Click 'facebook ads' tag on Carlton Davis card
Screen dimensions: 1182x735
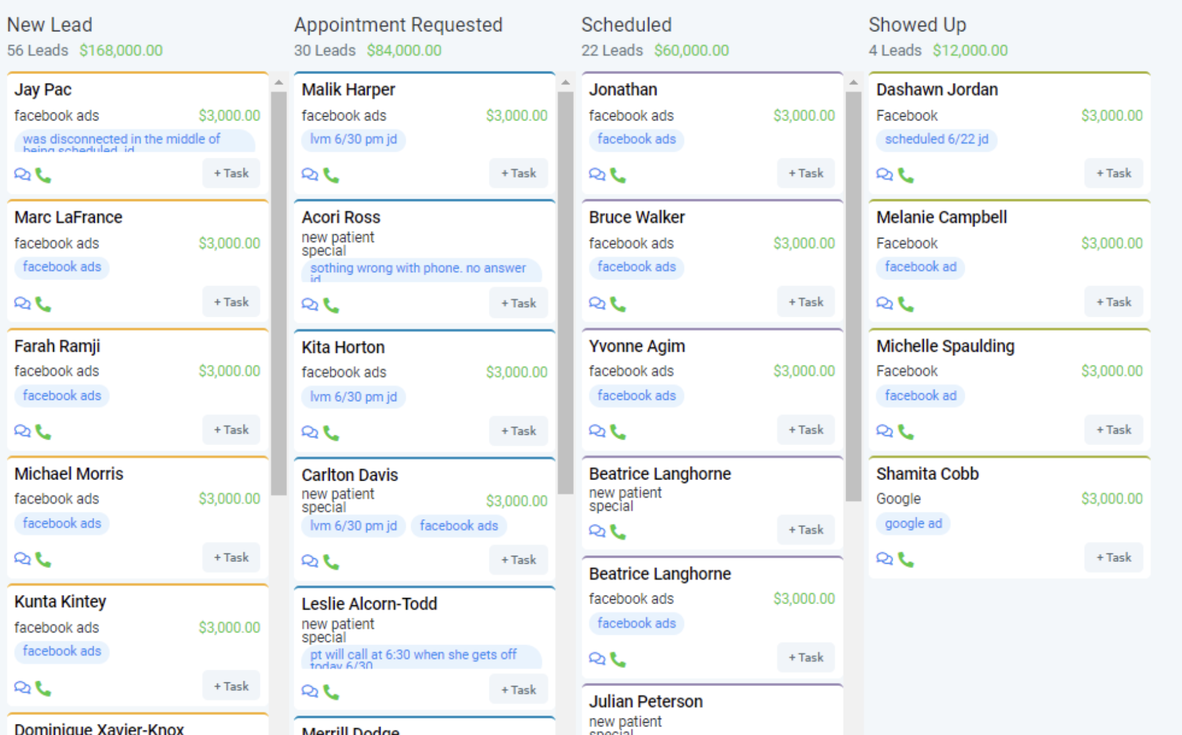click(x=459, y=526)
